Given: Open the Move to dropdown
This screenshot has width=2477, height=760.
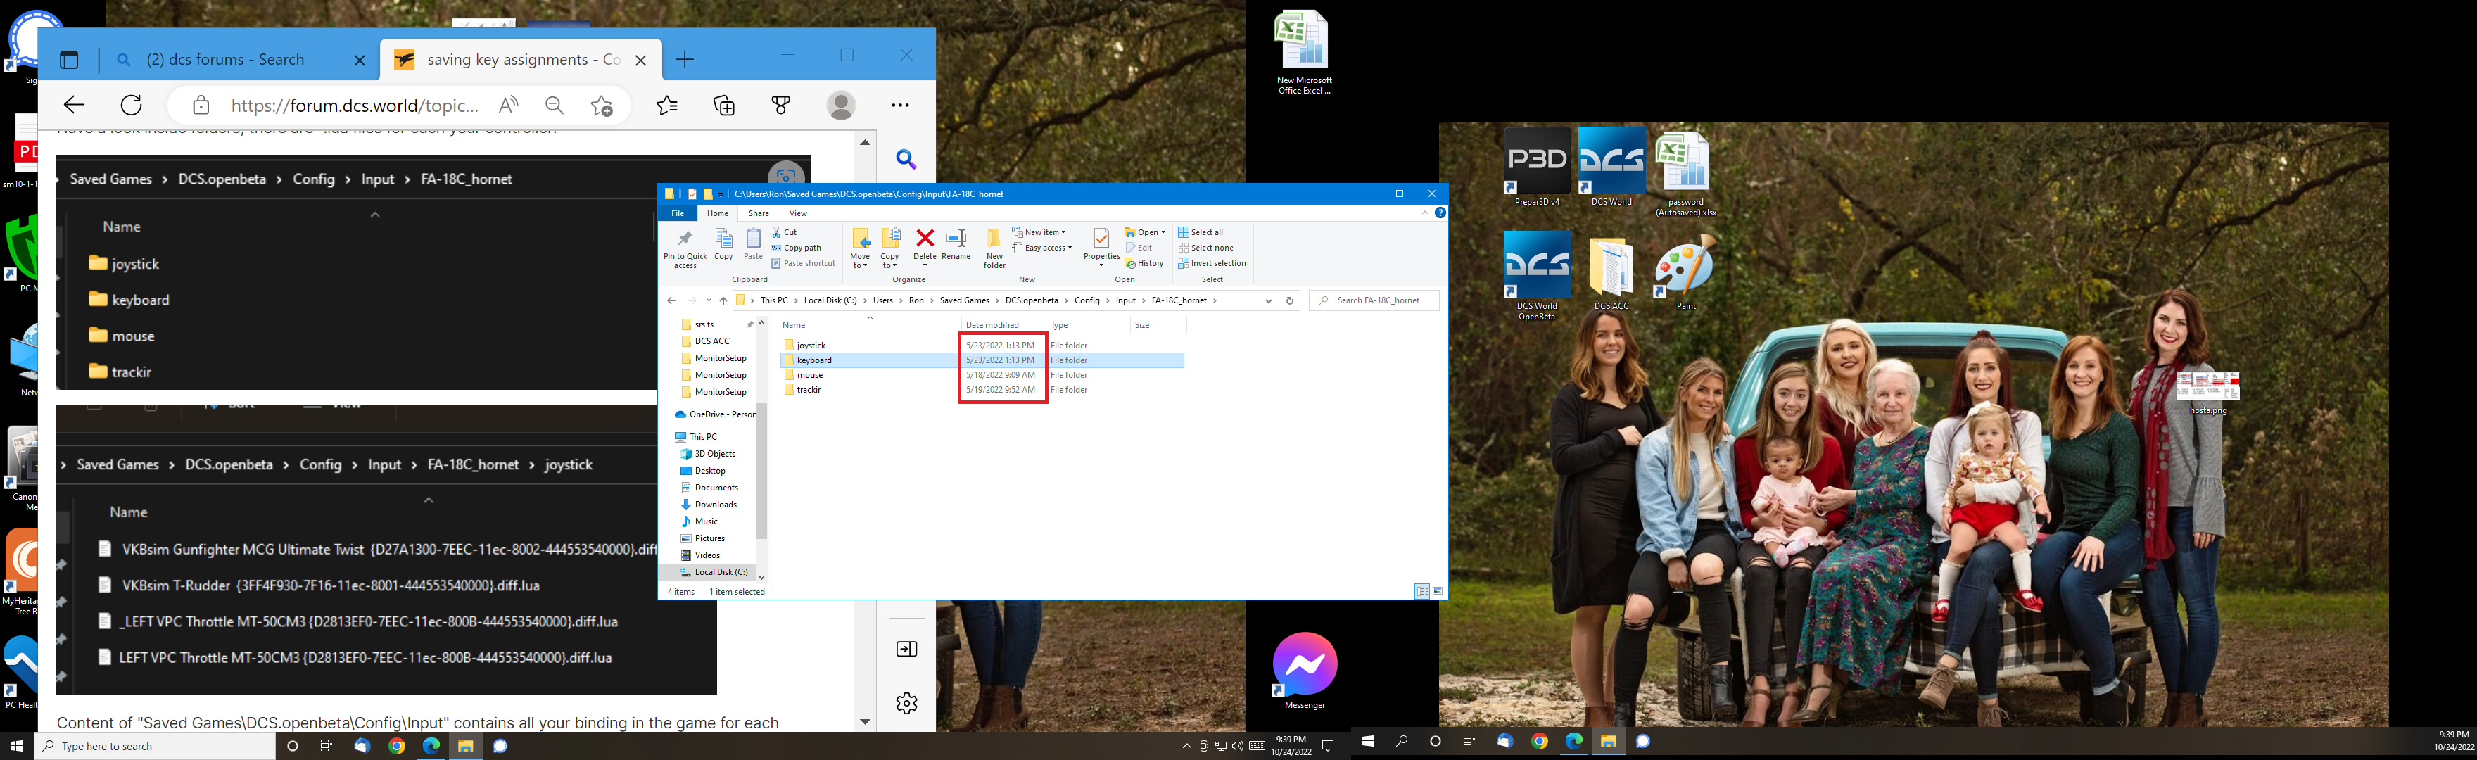Looking at the screenshot, I should click(x=860, y=248).
